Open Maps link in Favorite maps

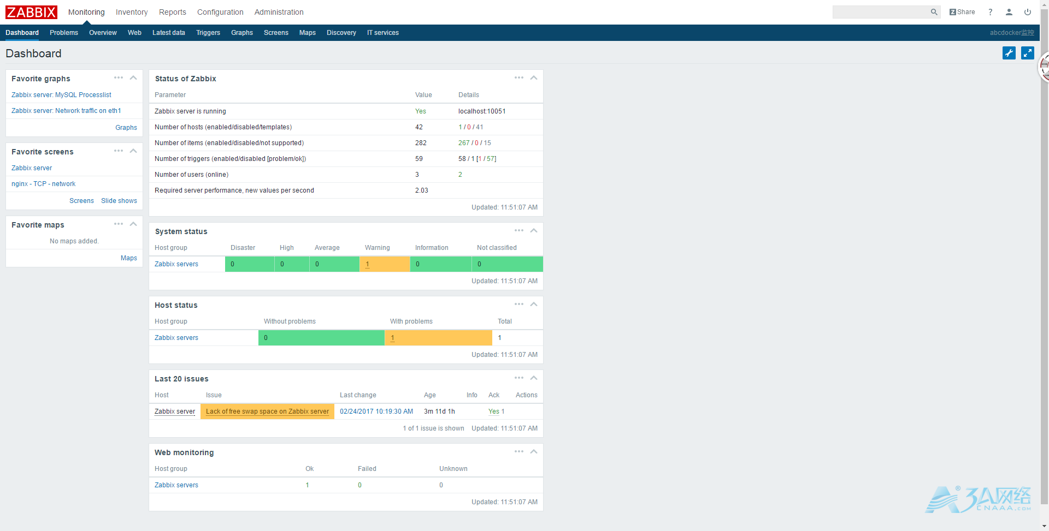[129, 258]
